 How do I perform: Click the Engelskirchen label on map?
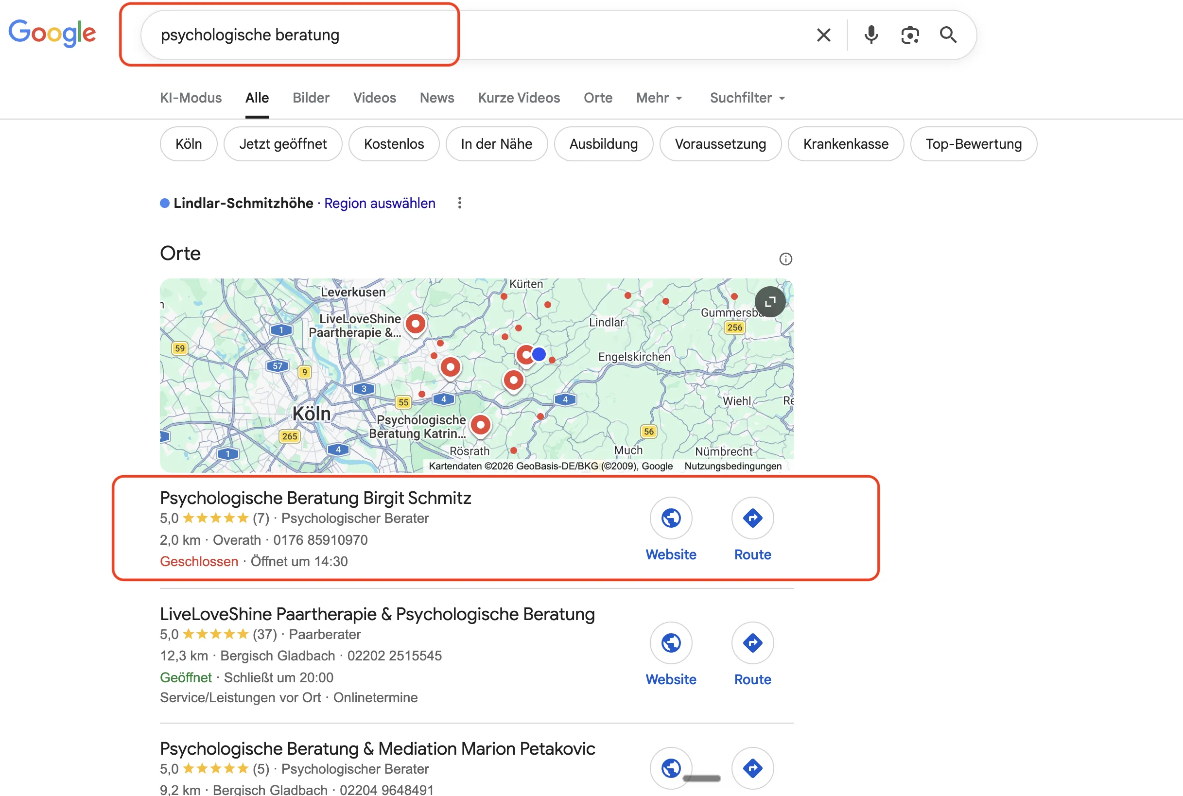coord(634,357)
